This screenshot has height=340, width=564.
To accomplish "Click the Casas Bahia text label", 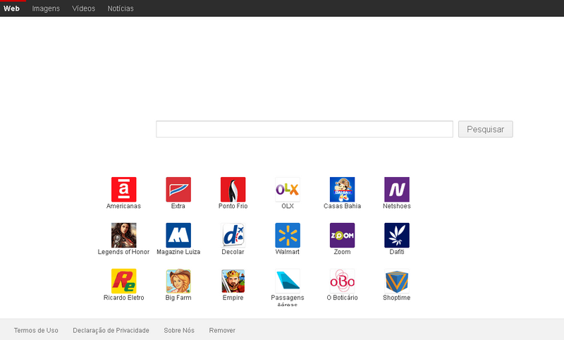I will tap(342, 206).
